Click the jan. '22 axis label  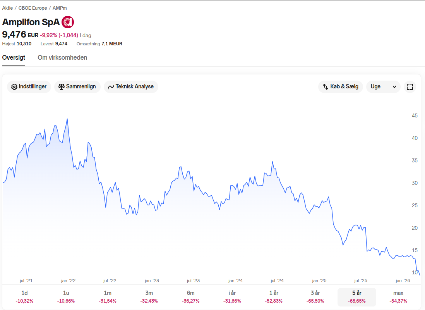[x=68, y=281]
